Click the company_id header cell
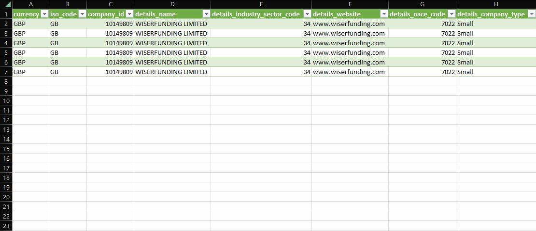The width and height of the screenshot is (536, 231). [x=111, y=14]
